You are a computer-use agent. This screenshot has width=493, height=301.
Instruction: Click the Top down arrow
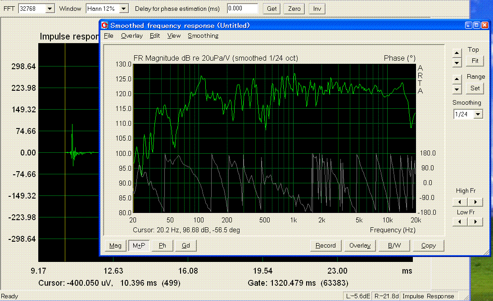(457, 63)
